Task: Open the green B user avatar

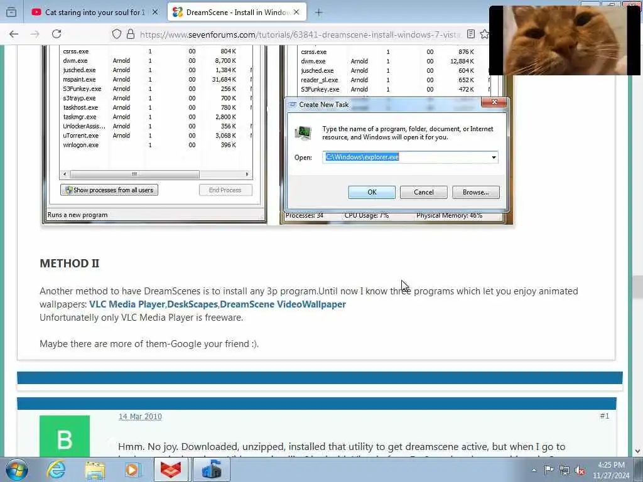Action: click(x=65, y=437)
